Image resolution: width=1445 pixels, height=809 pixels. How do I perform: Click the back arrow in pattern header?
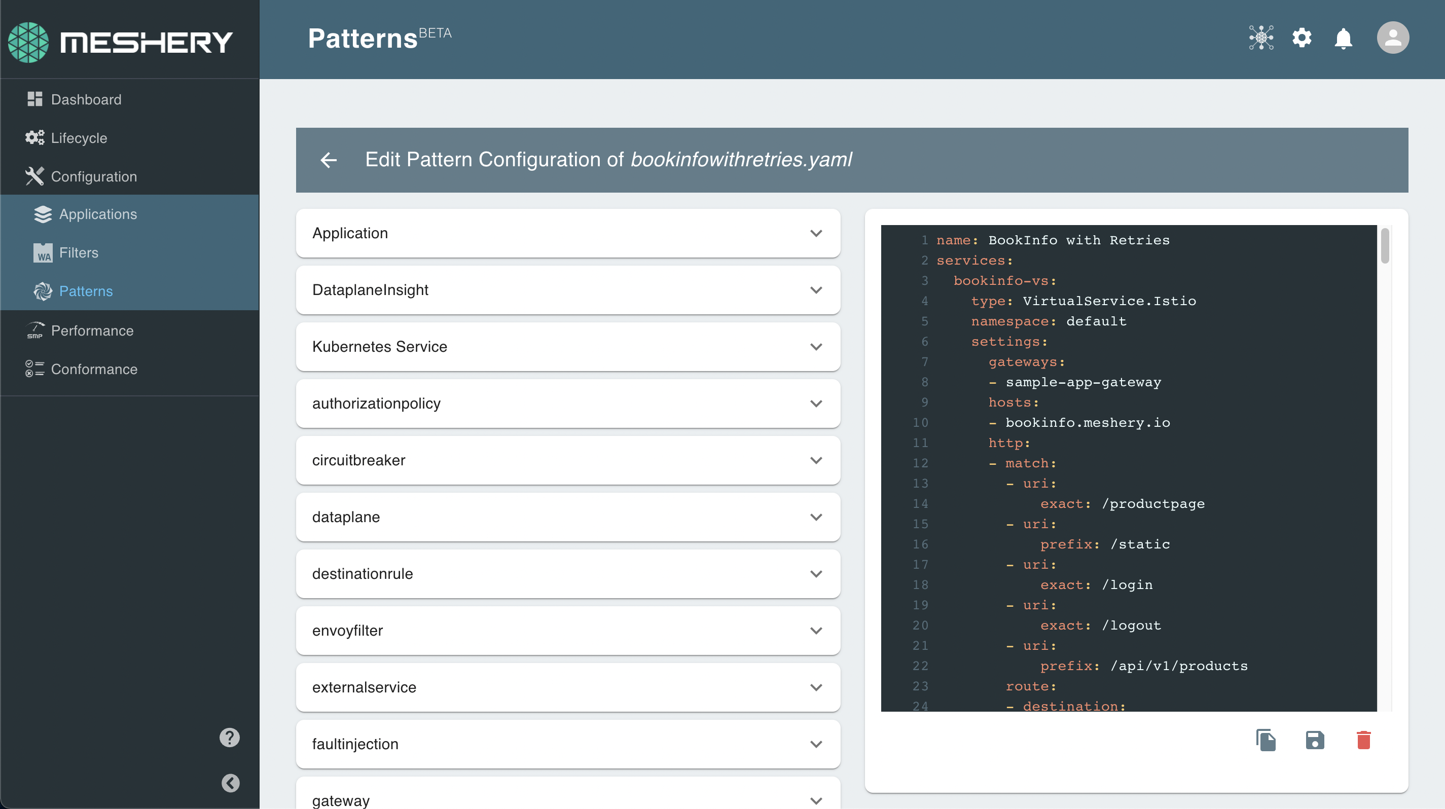pyautogui.click(x=329, y=160)
